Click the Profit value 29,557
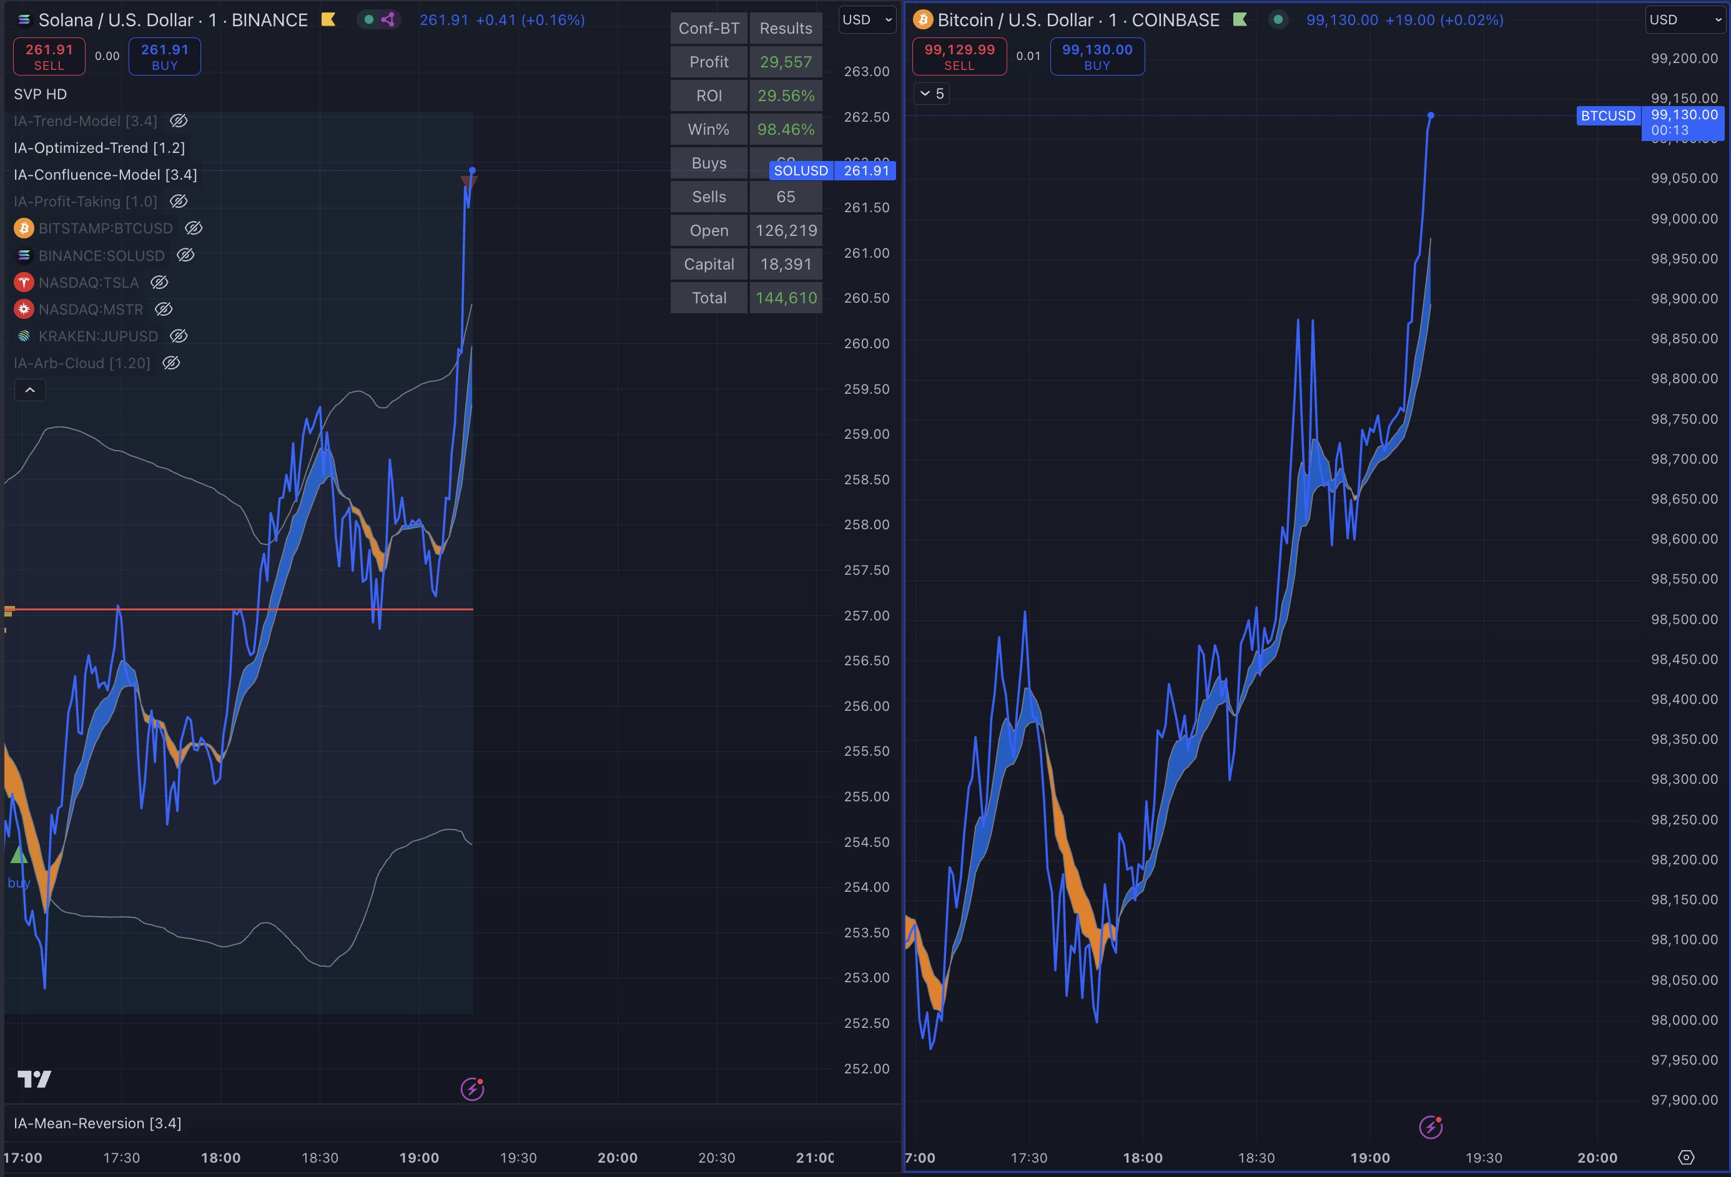 click(x=786, y=62)
